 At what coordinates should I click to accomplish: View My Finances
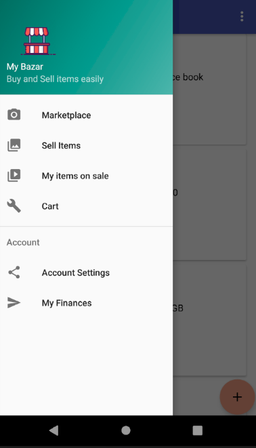pos(87,303)
